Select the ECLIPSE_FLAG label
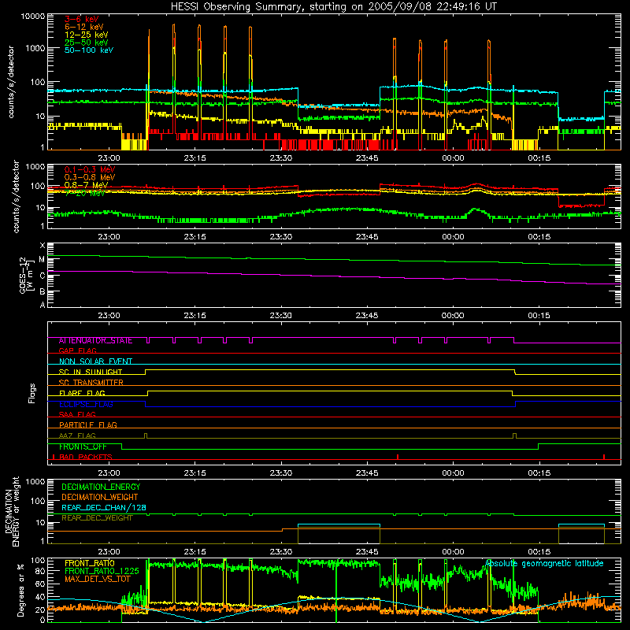This screenshot has height=630, width=630. coord(86,404)
